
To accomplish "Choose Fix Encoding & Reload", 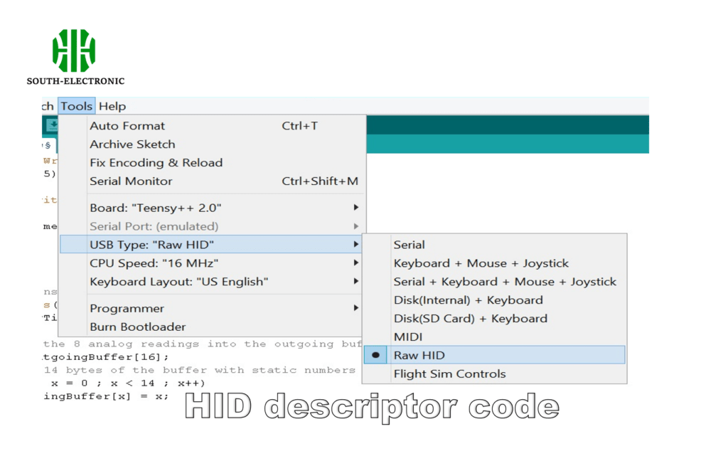I will (x=156, y=162).
